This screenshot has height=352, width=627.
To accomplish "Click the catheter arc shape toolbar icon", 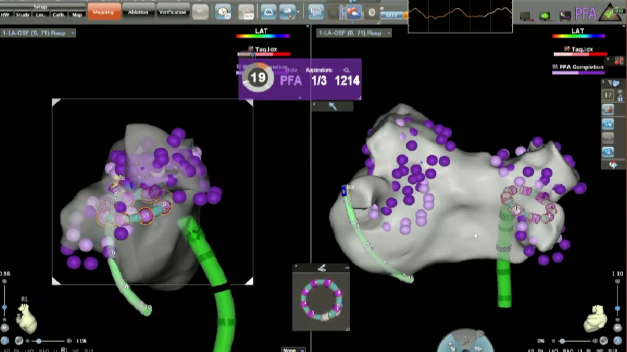I will click(x=269, y=11).
